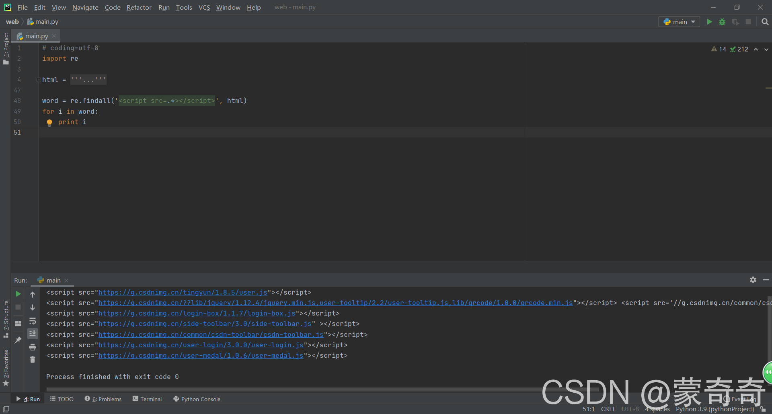Toggle soft-wrap in Run console
Screen dimensions: 772x414
coord(33,321)
